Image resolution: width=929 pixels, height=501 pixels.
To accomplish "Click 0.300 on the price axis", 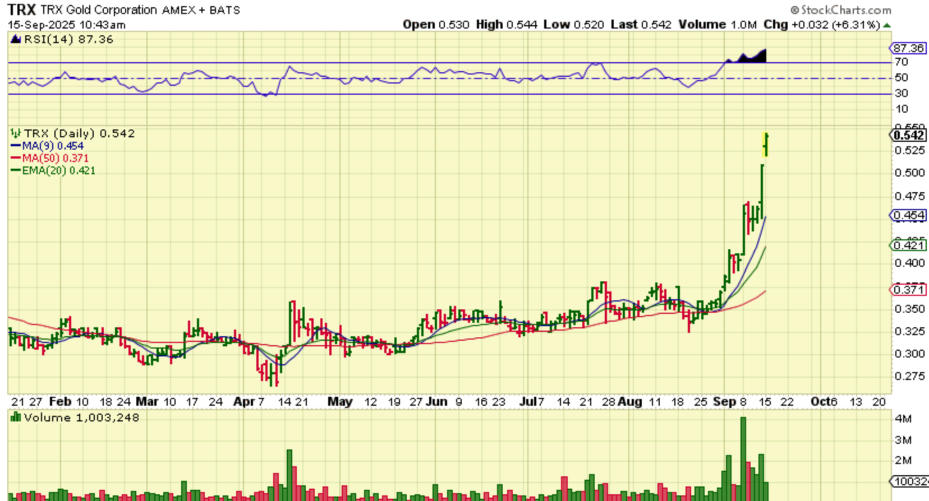I will coord(909,354).
